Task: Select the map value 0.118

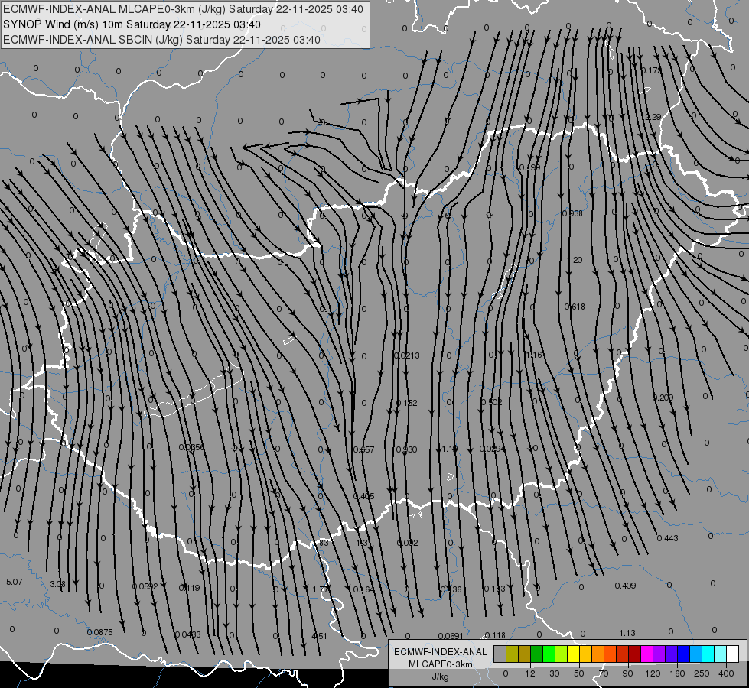Action: pos(495,635)
